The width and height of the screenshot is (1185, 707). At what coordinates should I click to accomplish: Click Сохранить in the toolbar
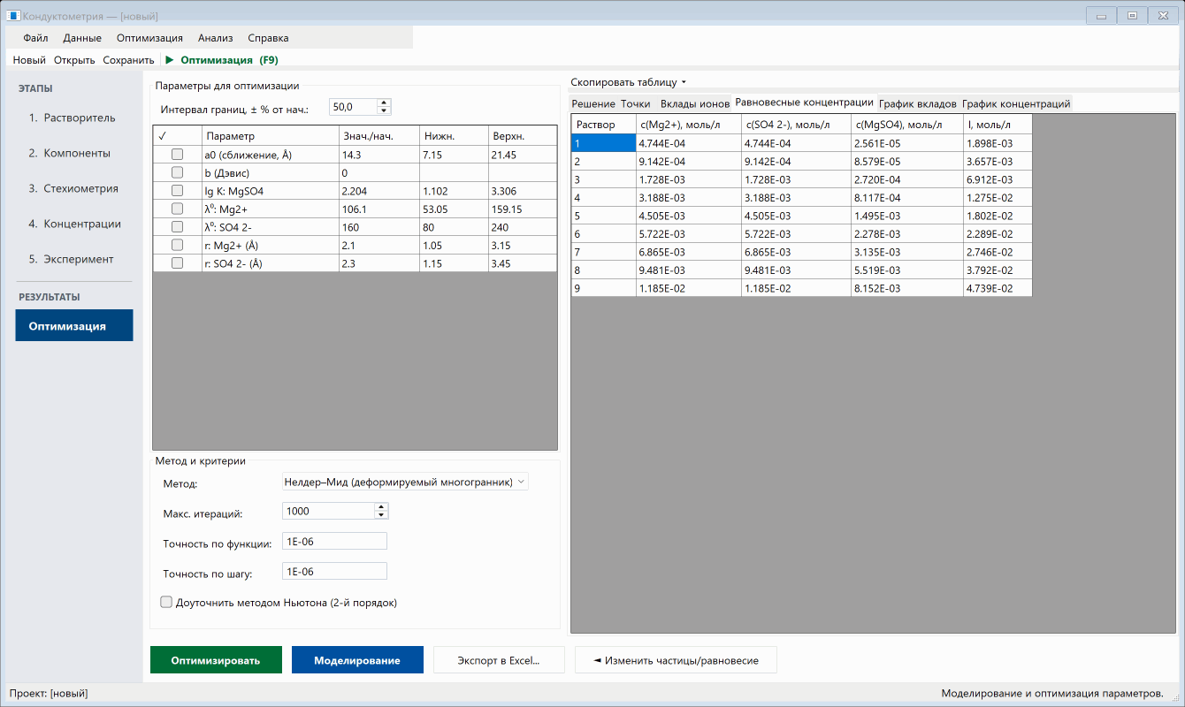click(x=128, y=60)
